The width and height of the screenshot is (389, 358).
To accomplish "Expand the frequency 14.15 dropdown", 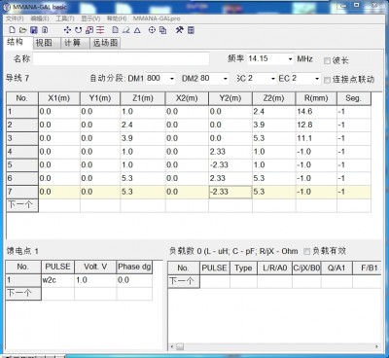I will (290, 59).
